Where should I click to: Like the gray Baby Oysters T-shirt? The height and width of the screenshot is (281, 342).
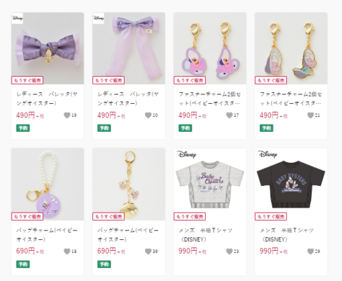(229, 252)
